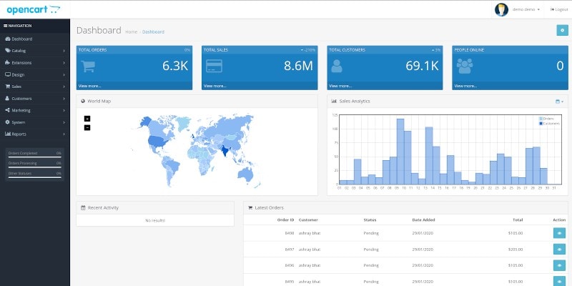
Task: Click the blue dashboard settings gear button
Action: click(561, 30)
